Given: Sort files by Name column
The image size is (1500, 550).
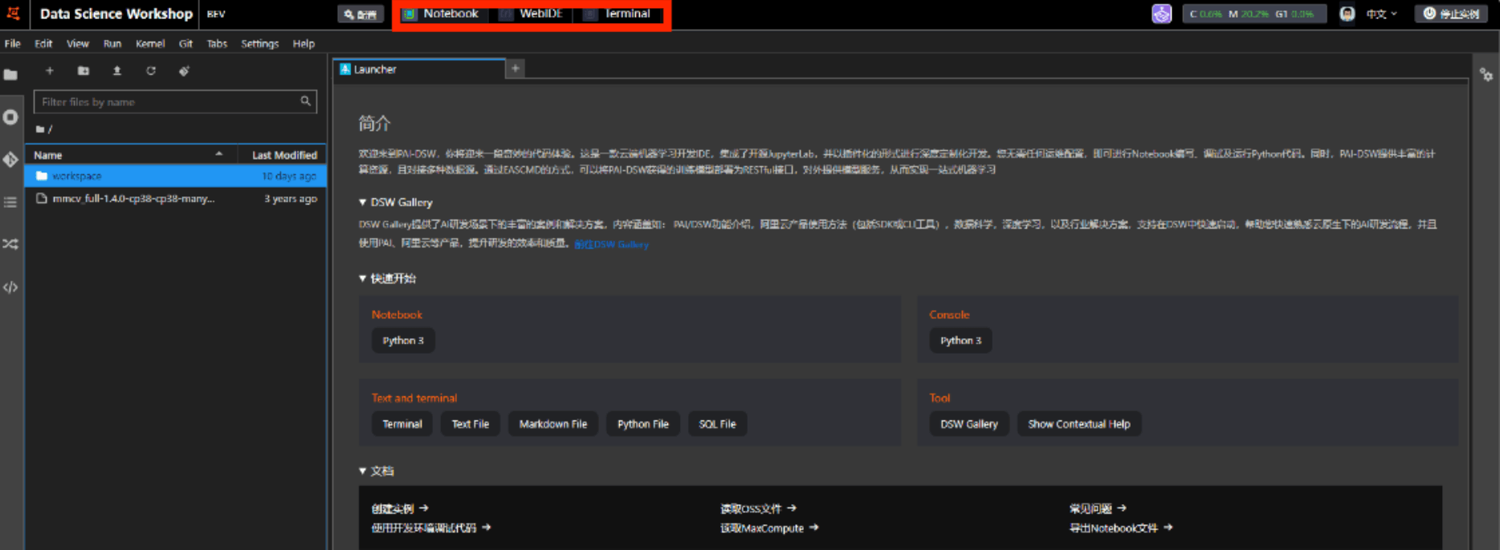Looking at the screenshot, I should point(131,155).
